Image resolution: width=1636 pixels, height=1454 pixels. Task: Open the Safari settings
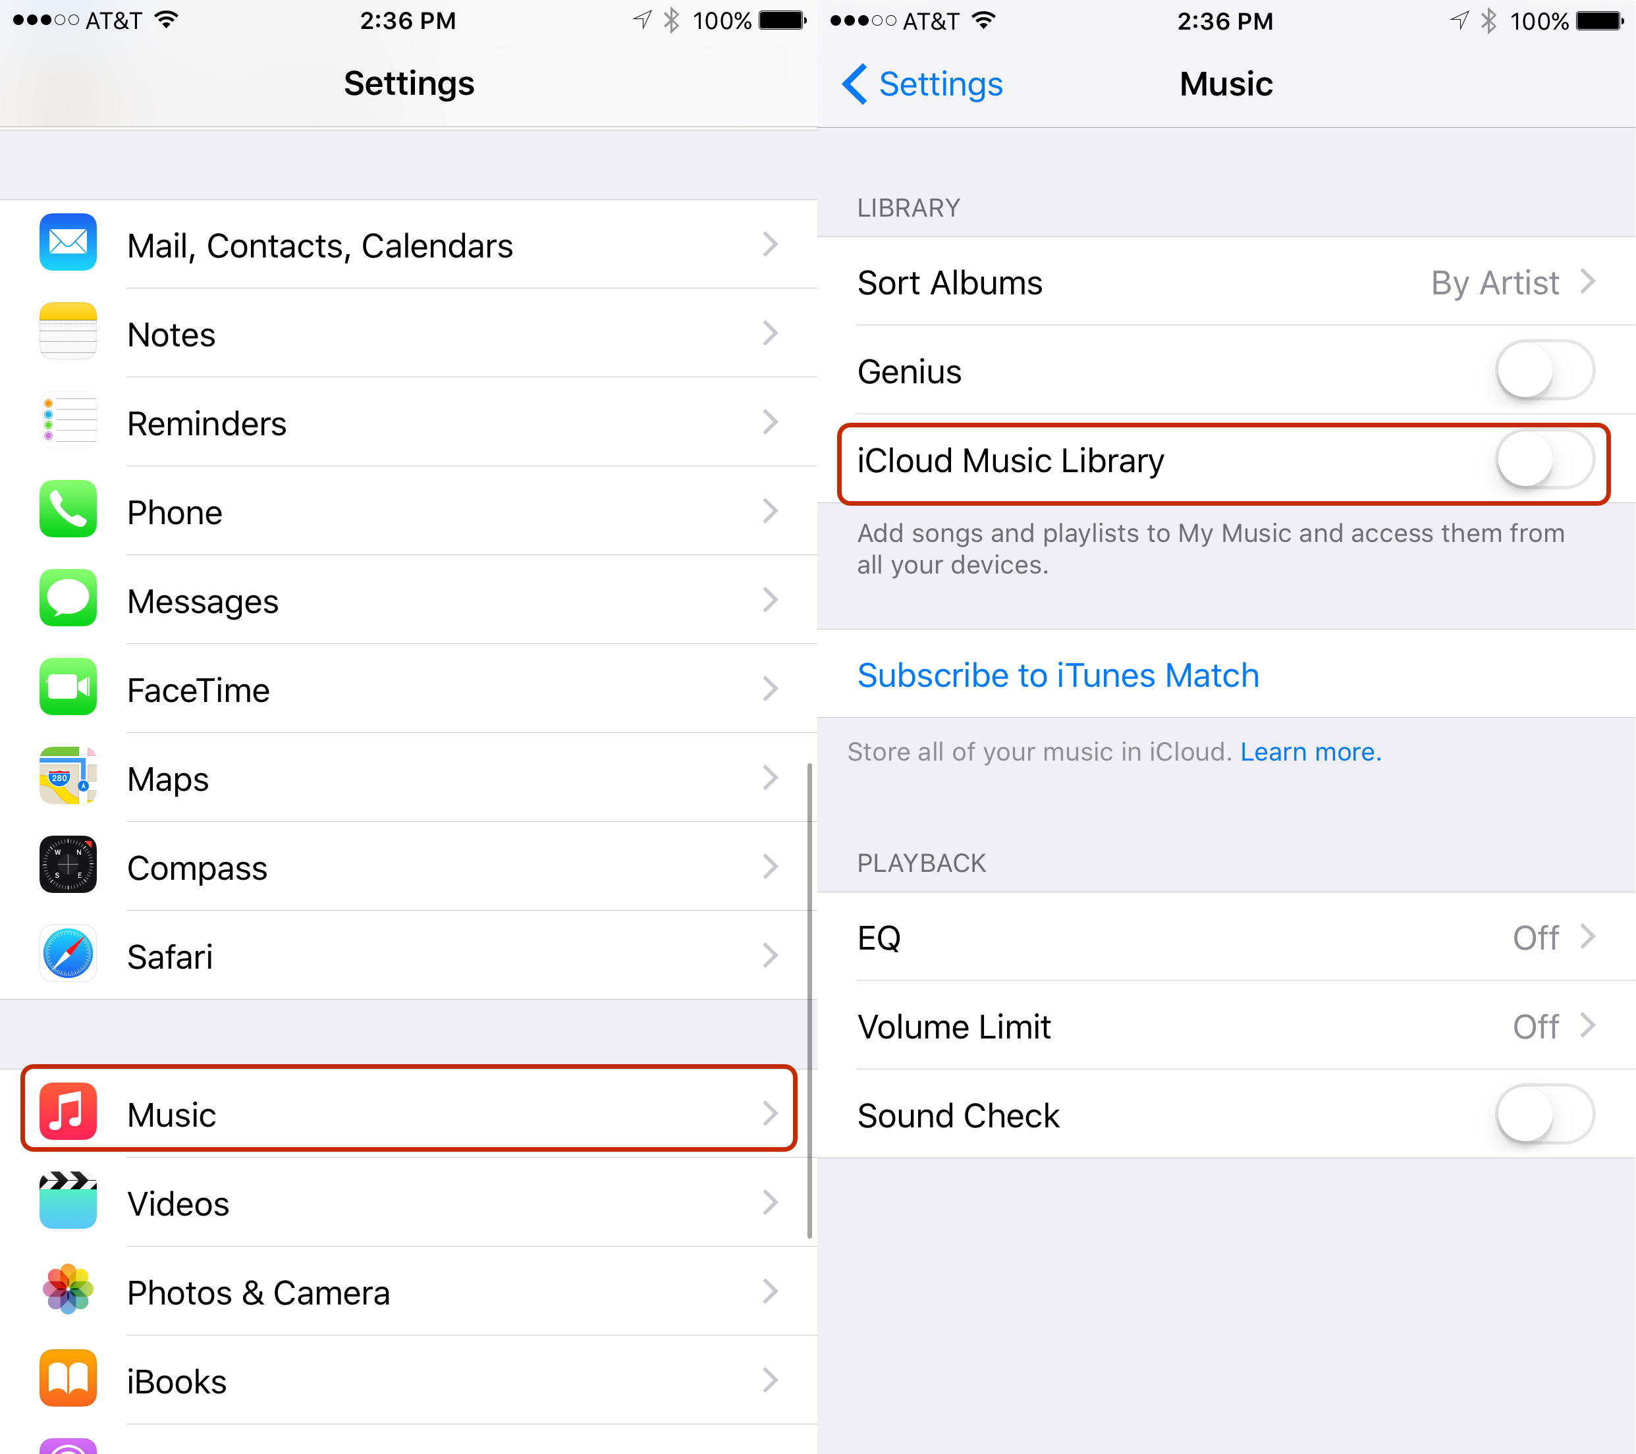[407, 961]
